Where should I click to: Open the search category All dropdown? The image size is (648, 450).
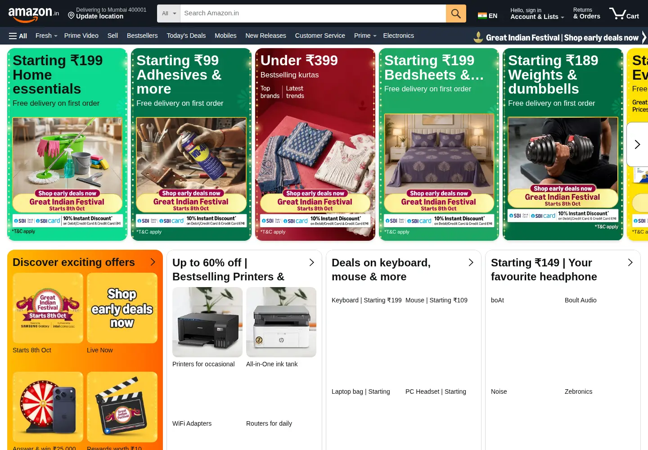[169, 13]
